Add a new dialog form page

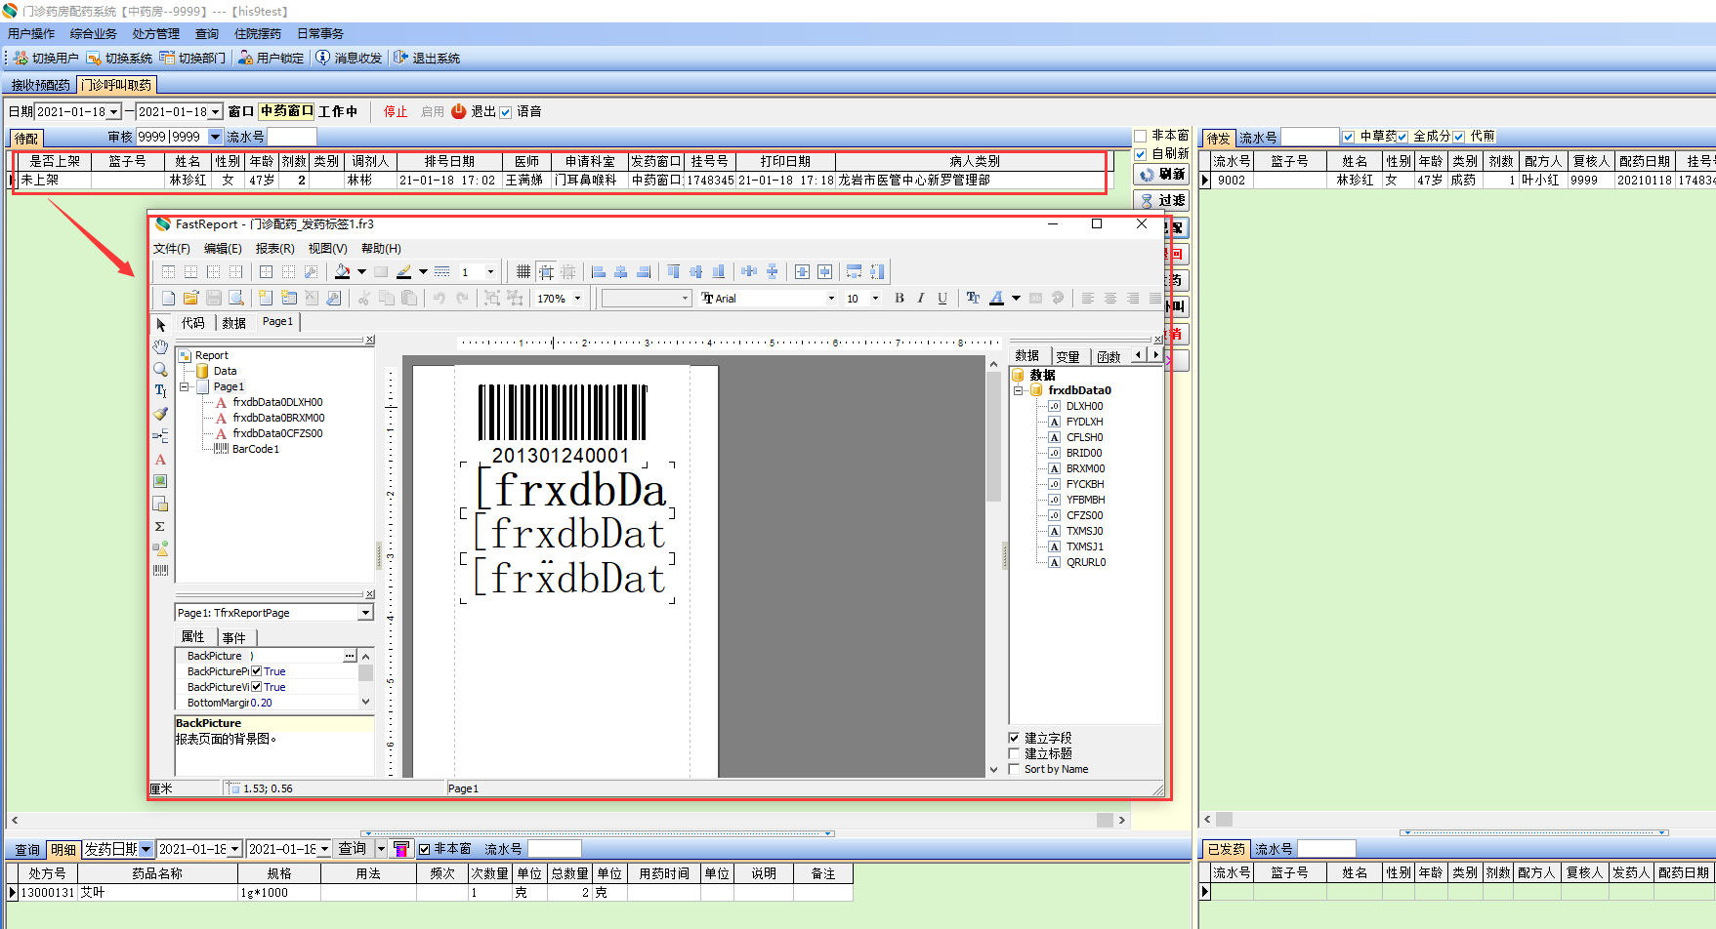tap(288, 299)
